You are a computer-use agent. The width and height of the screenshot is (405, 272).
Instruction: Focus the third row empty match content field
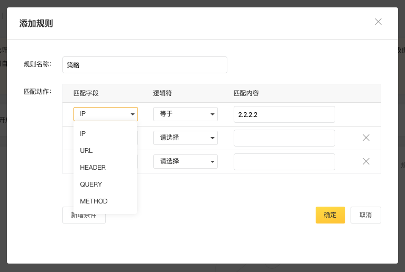click(284, 162)
